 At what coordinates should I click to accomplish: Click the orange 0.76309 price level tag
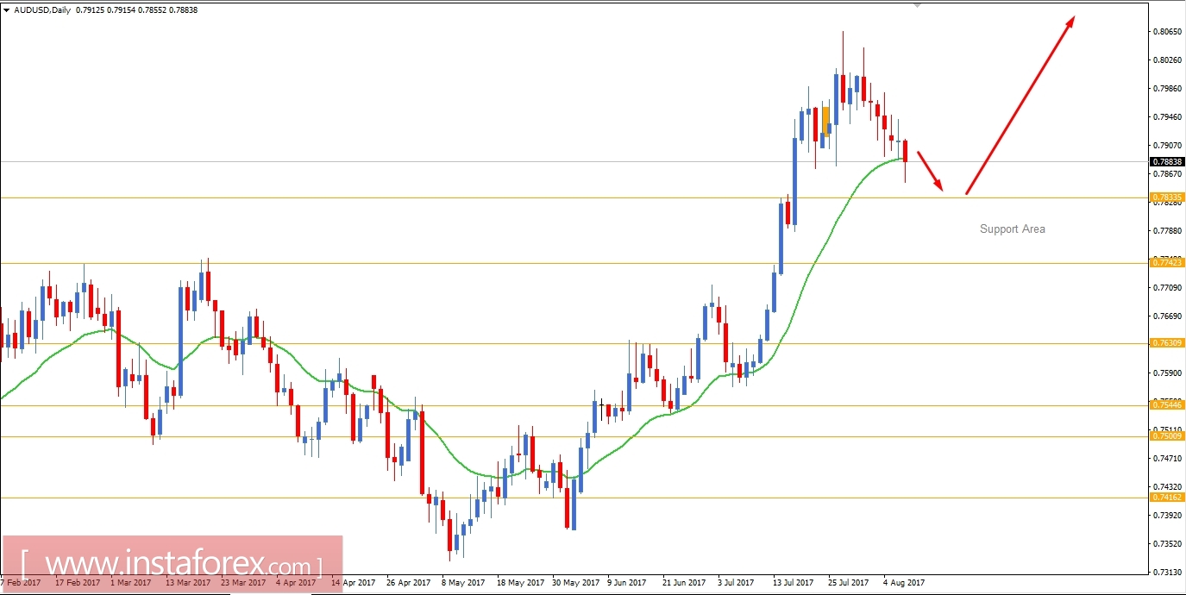pyautogui.click(x=1167, y=343)
